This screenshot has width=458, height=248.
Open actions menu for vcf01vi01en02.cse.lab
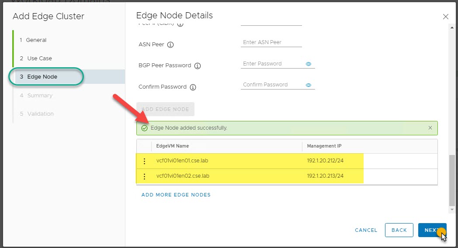coord(145,177)
